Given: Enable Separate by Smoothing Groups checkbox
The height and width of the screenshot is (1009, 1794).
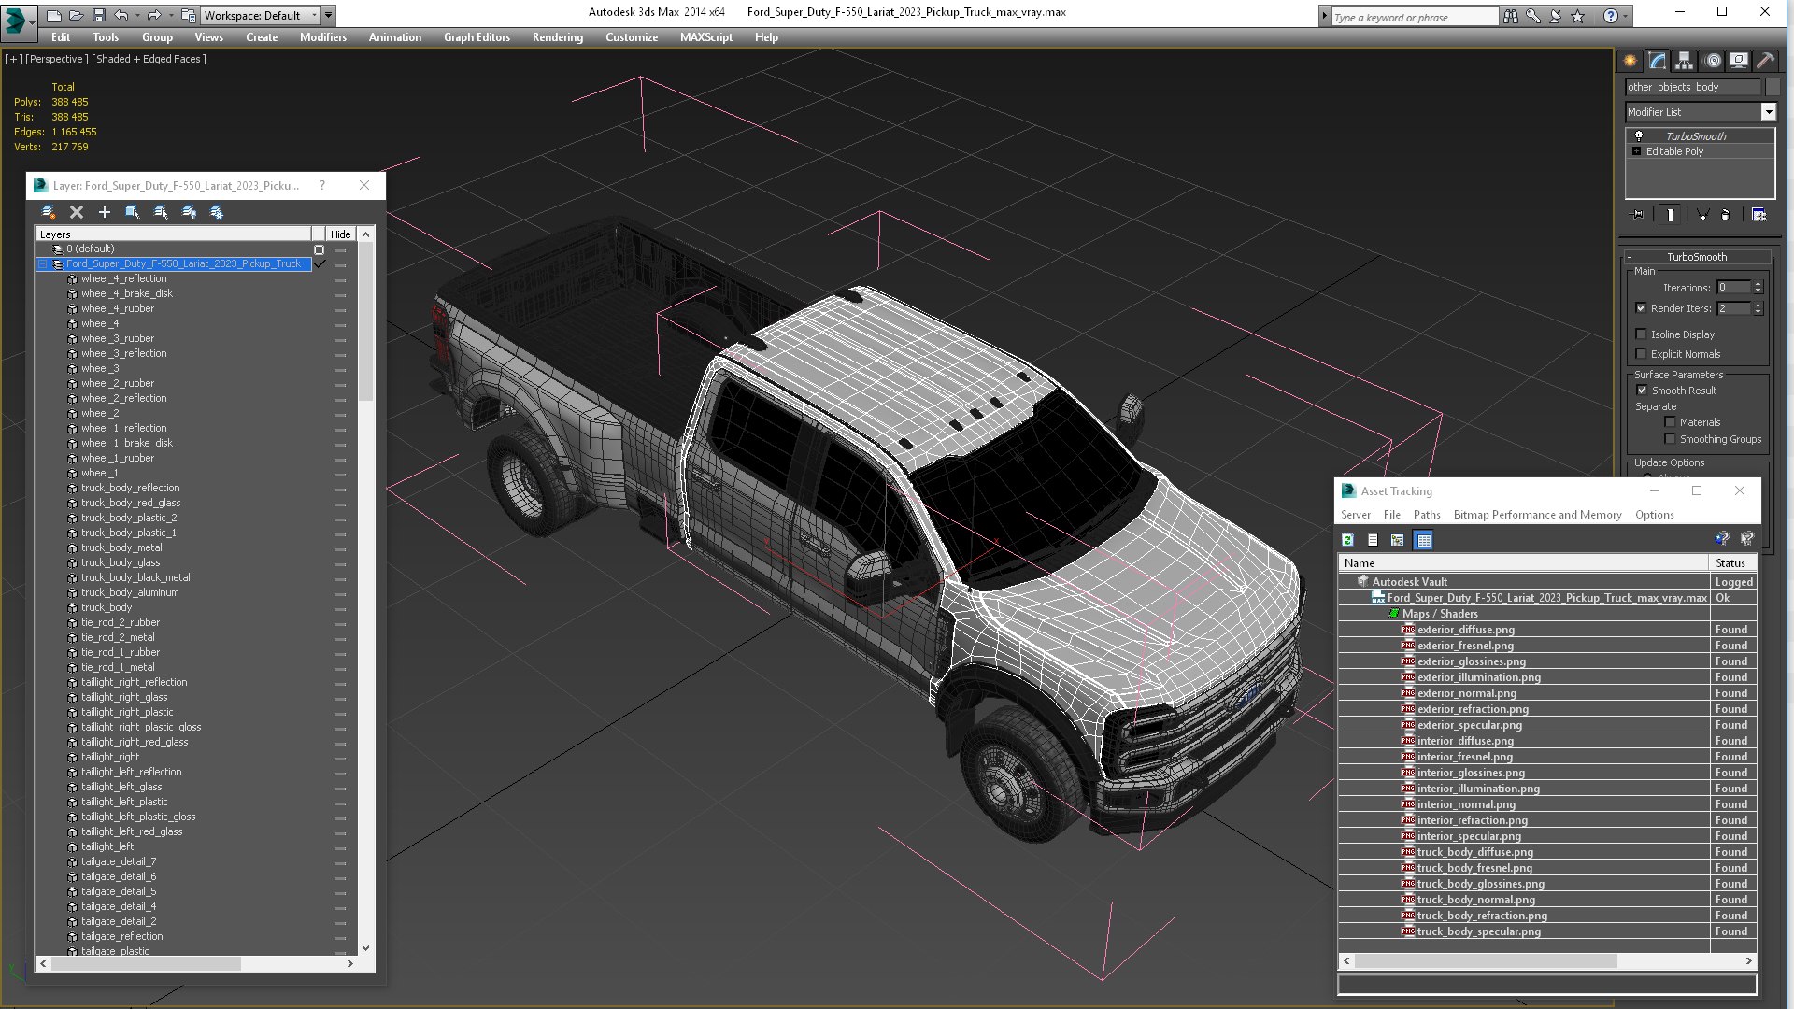Looking at the screenshot, I should click(x=1670, y=439).
